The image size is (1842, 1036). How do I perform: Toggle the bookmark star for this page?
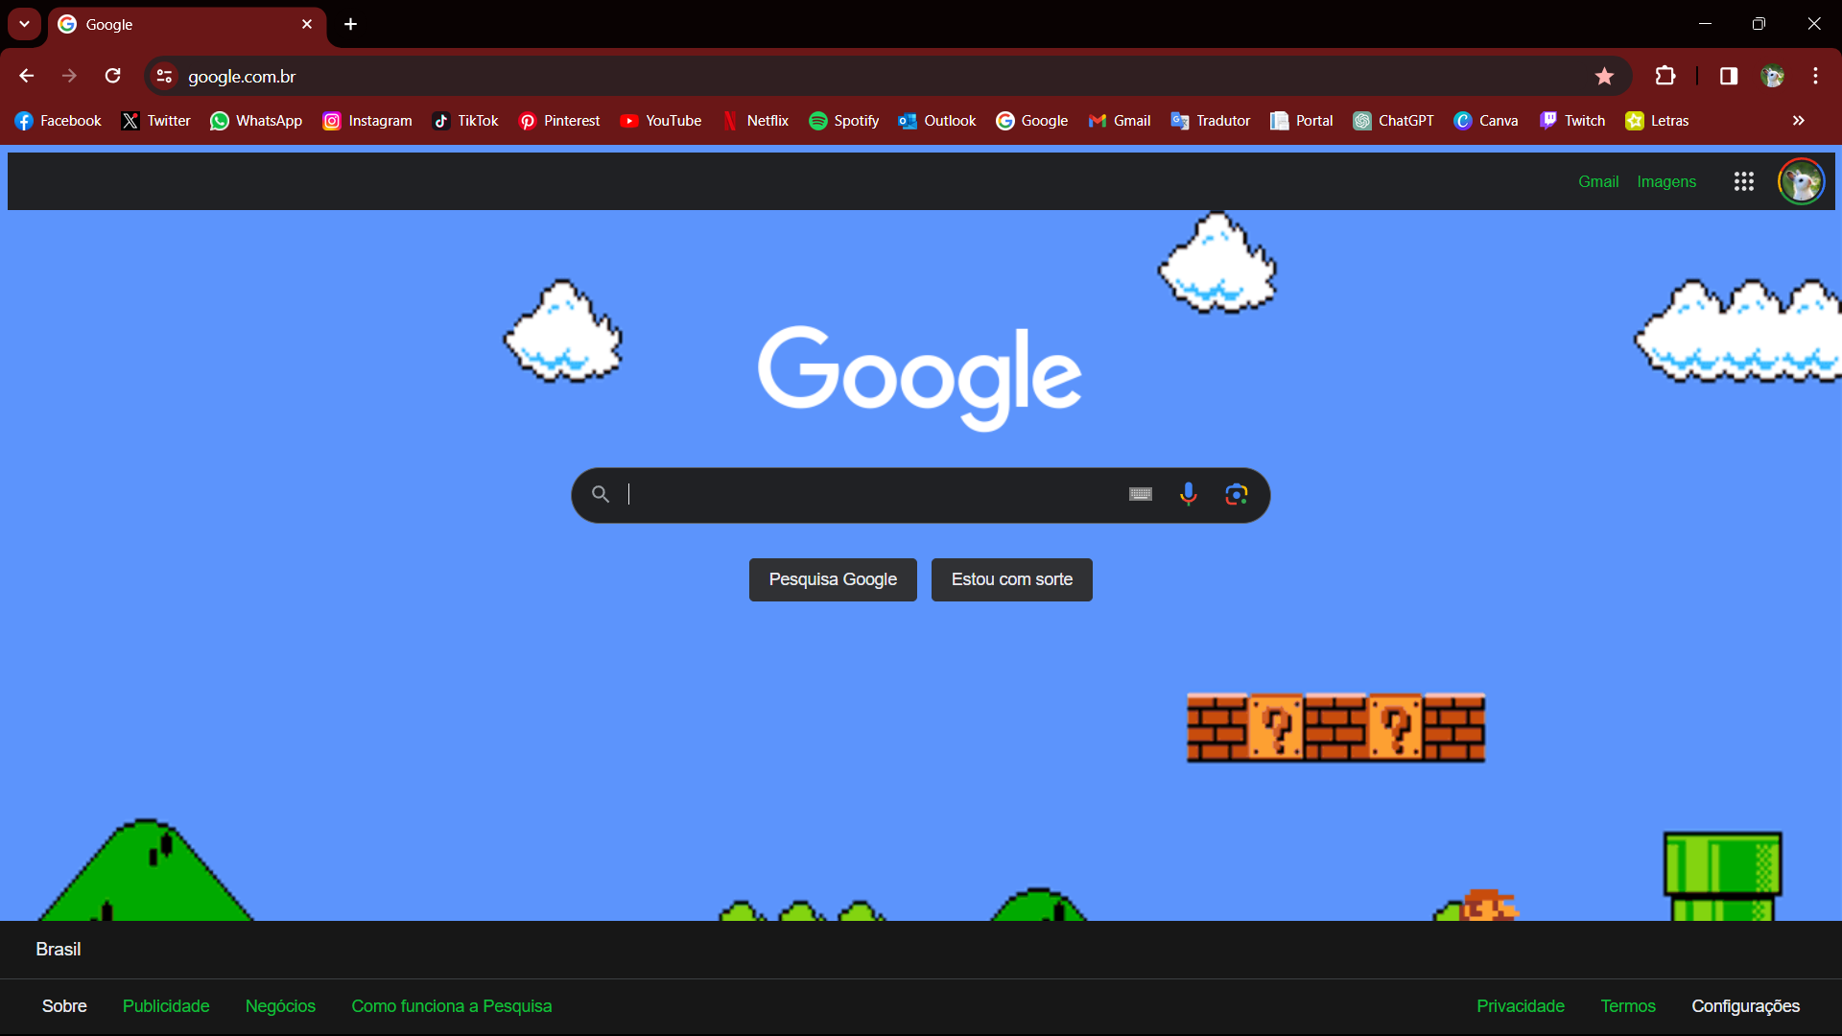click(x=1604, y=76)
